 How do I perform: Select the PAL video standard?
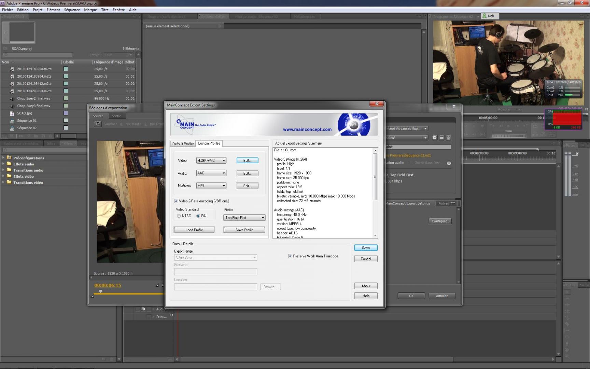[198, 216]
